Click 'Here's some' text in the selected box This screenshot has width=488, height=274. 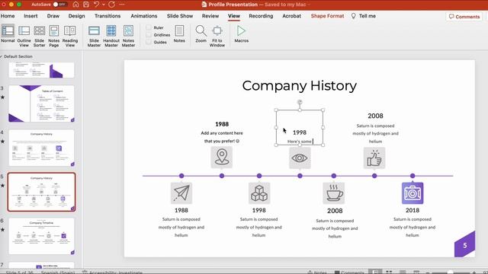(299, 142)
